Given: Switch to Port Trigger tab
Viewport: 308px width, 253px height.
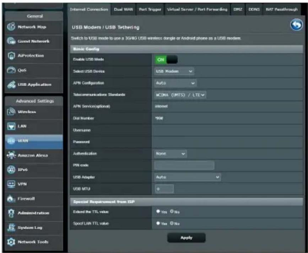Looking at the screenshot, I should [150, 9].
